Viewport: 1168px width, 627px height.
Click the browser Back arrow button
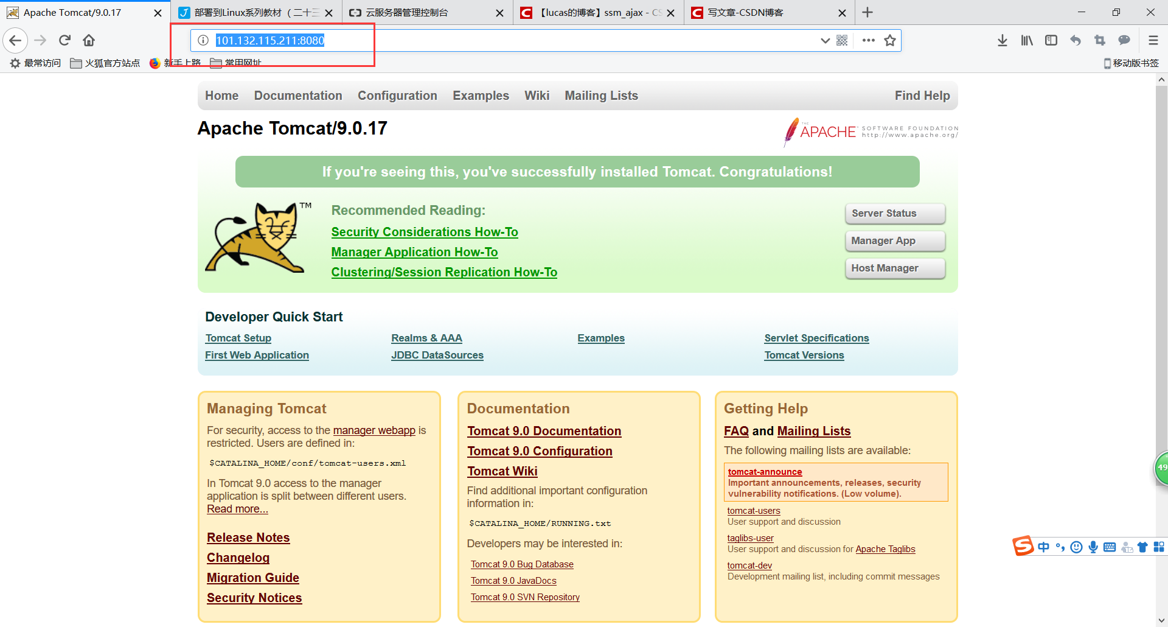pyautogui.click(x=16, y=40)
